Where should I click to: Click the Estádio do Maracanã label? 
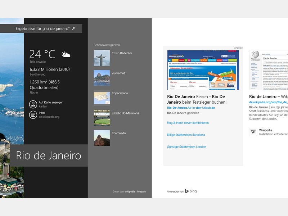coord(125,113)
